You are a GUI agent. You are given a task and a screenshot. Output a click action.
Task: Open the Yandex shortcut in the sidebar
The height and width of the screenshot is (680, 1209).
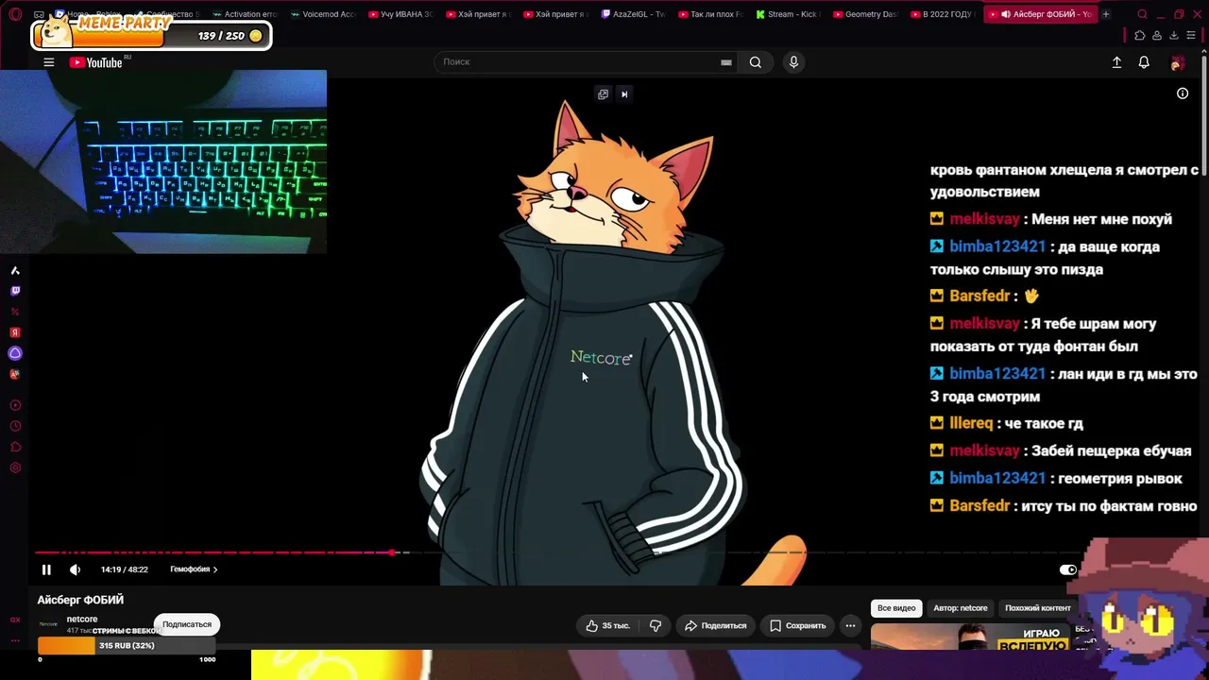point(15,332)
